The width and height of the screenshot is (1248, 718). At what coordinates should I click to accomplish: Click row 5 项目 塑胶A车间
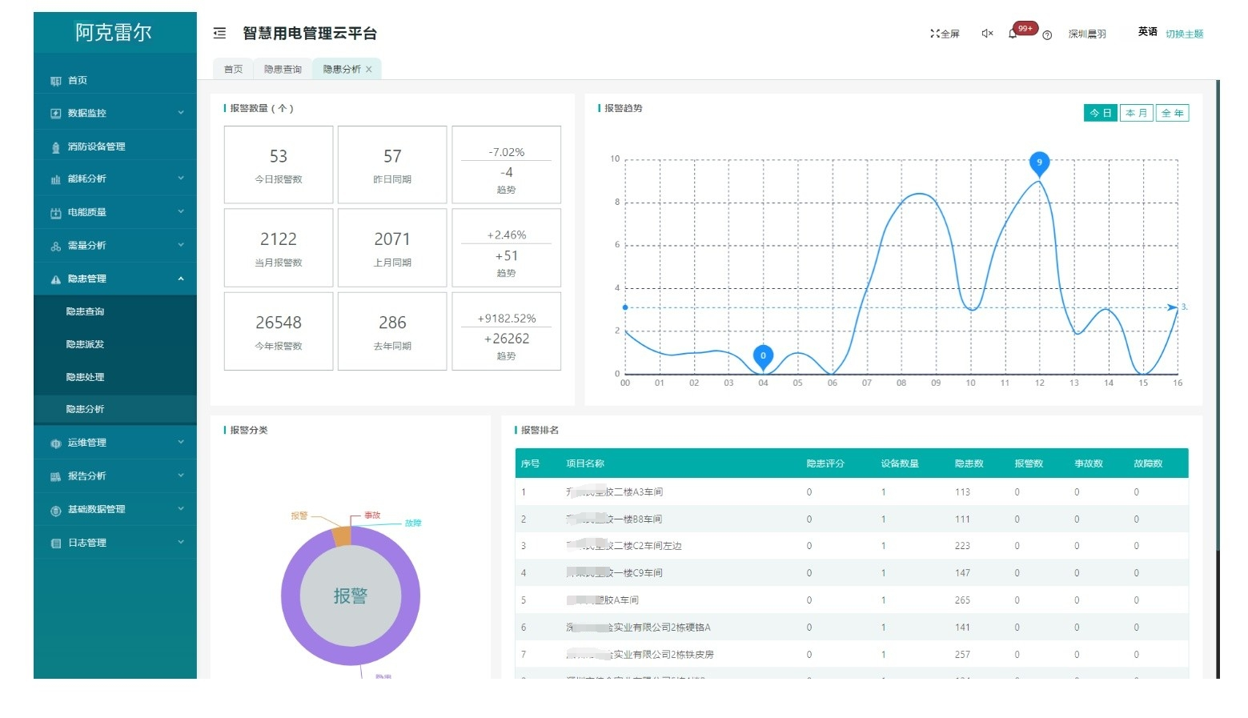(x=603, y=600)
